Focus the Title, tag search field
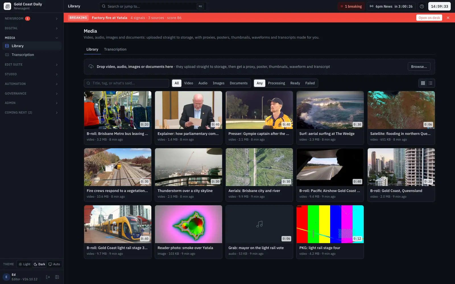 (127, 83)
